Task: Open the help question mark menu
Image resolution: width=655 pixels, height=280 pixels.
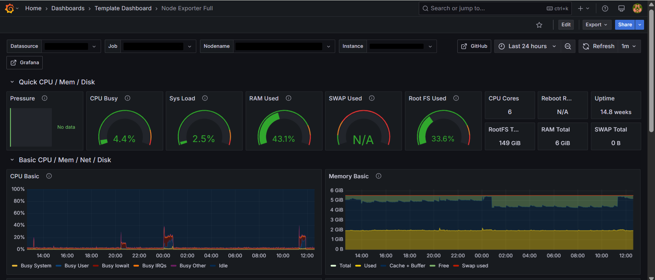Action: 605,9
